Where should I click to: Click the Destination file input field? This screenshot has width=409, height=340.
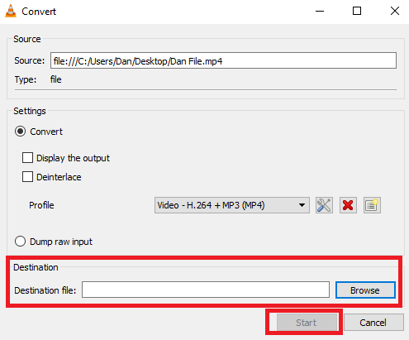tap(206, 290)
